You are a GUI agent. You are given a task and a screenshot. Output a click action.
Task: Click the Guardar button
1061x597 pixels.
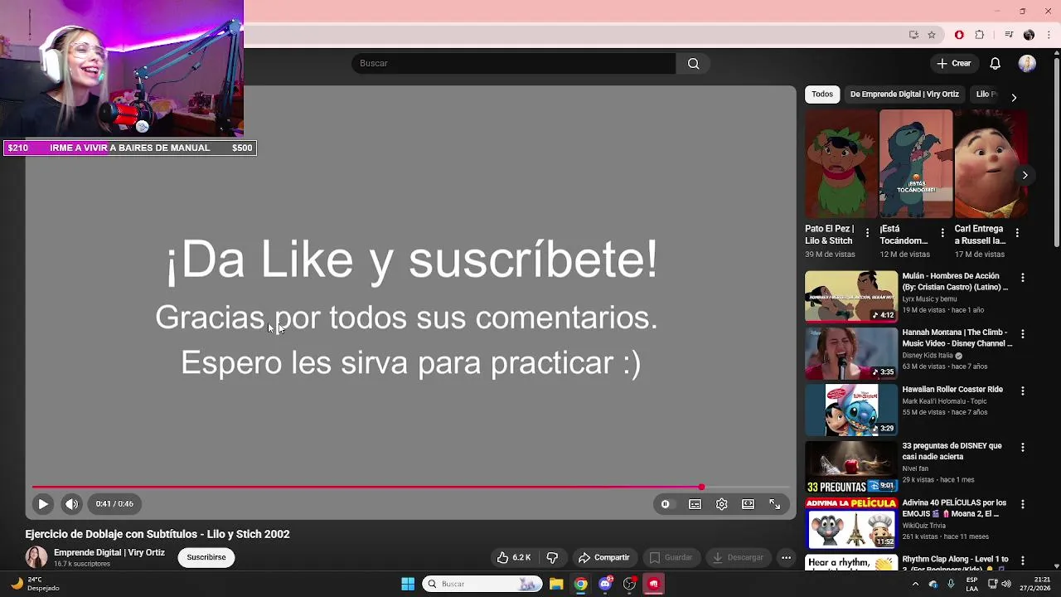(671, 557)
